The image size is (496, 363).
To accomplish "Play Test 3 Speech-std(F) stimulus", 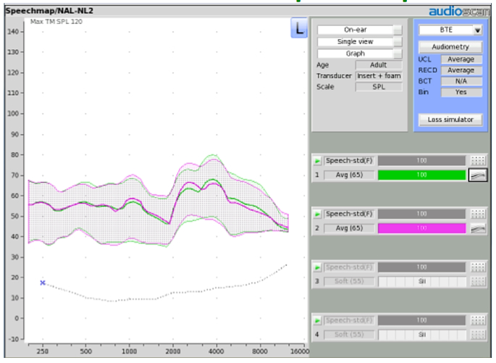I will [x=317, y=268].
